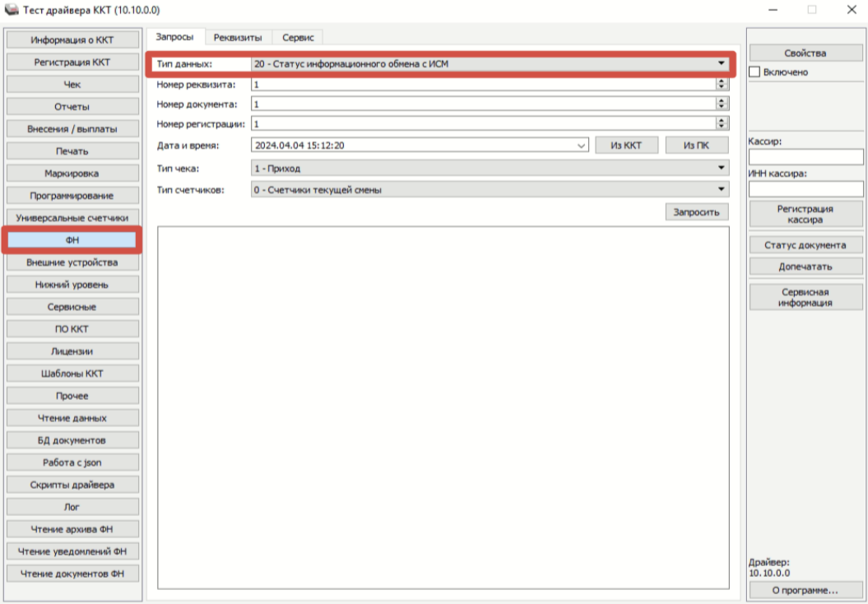Open the Тип чека dropdown
Screen dimensions: 868x604
click(722, 168)
